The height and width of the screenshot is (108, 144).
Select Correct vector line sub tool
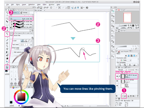(x=21, y=24)
